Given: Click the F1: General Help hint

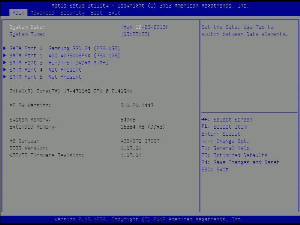Looking at the screenshot, I should click(225, 148).
